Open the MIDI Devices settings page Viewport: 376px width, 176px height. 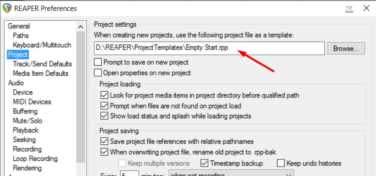pos(32,102)
